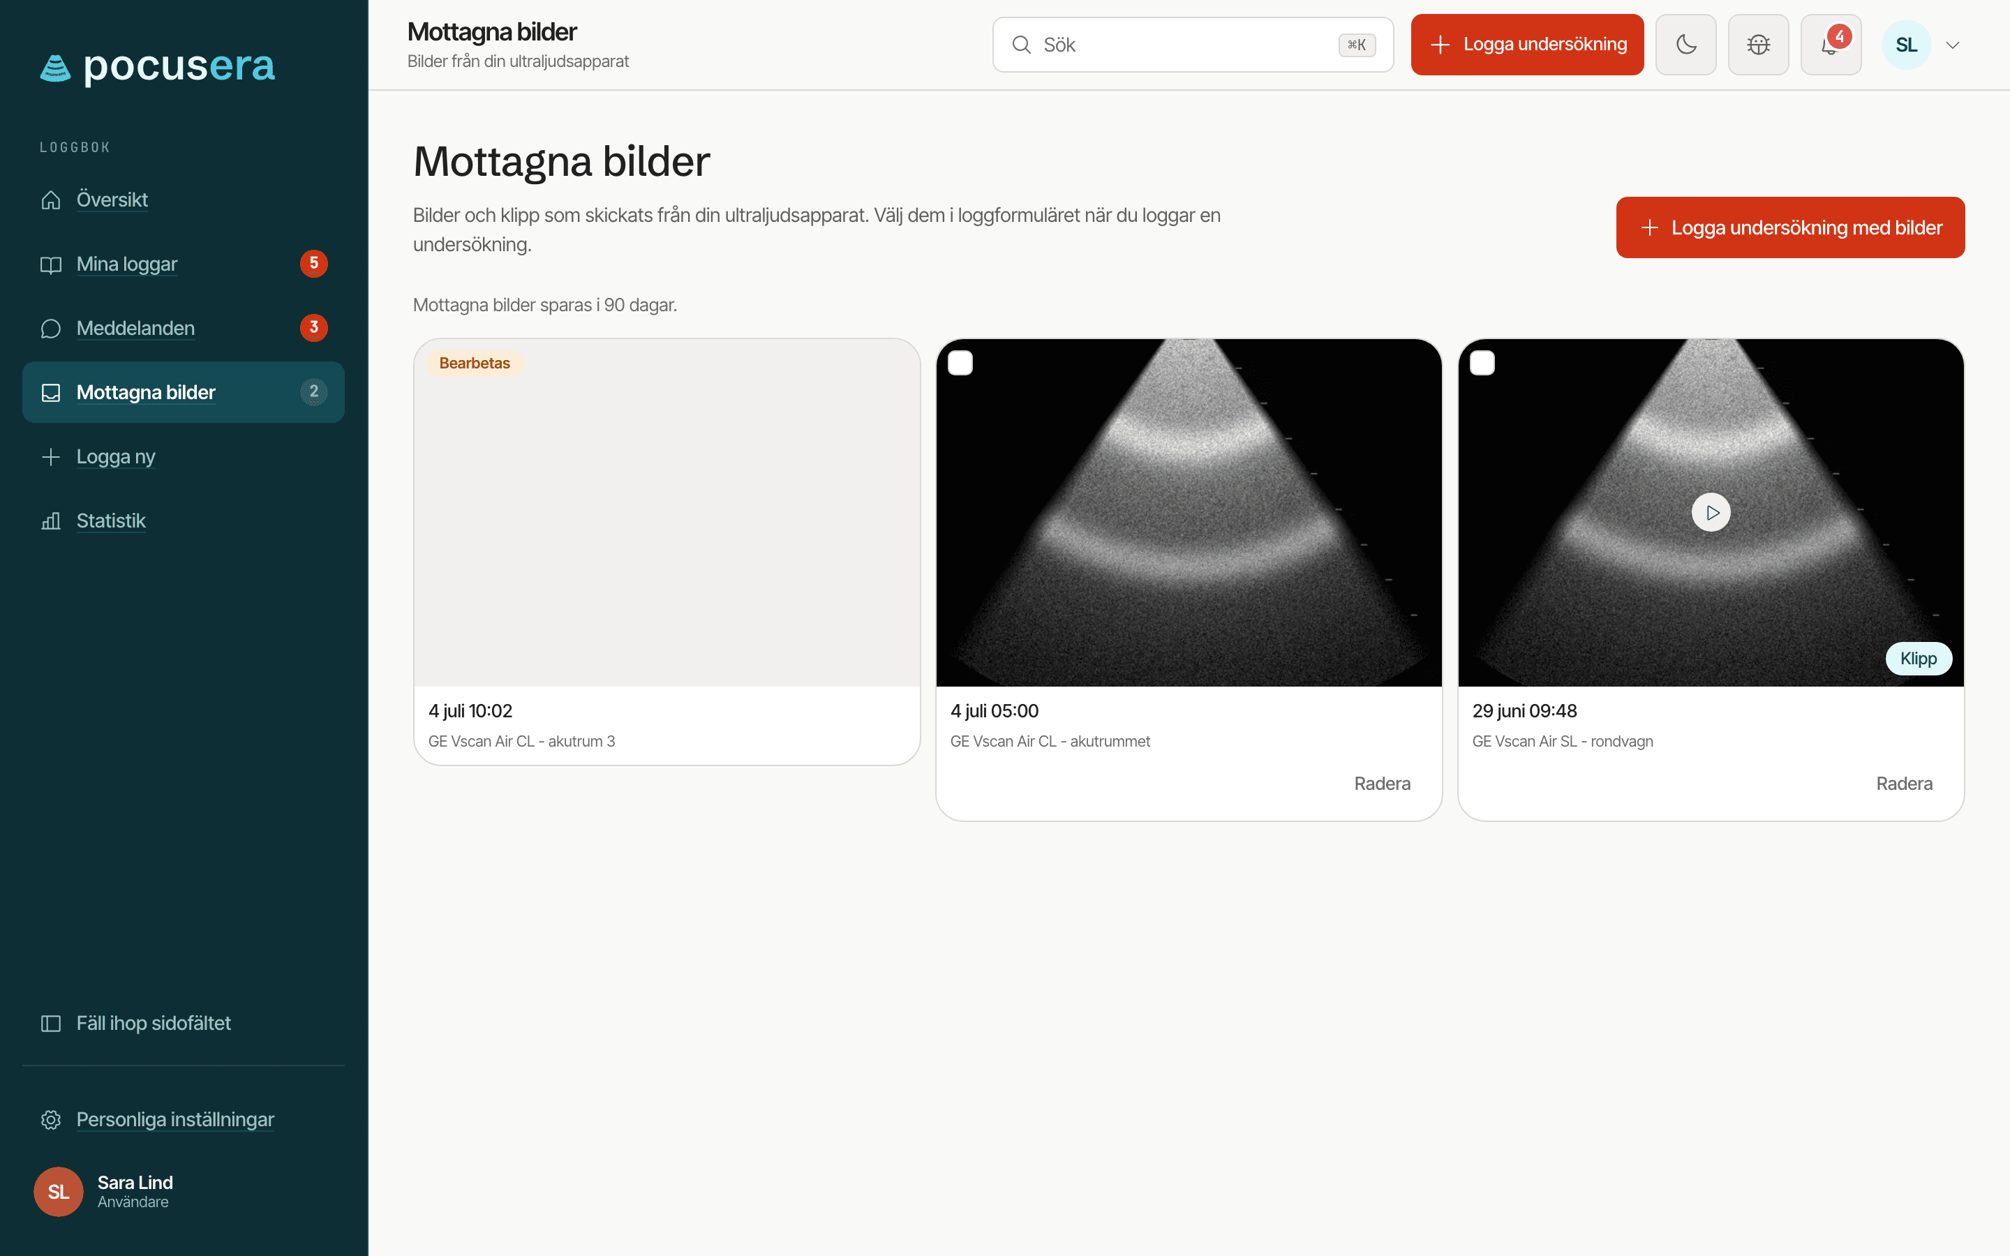Go to Mina loggar
Viewport: 2010px width, 1256px height.
pos(183,264)
